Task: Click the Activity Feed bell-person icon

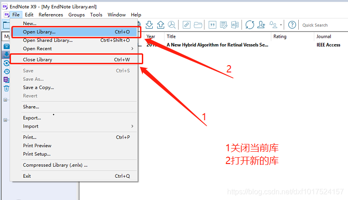Action: (273, 25)
